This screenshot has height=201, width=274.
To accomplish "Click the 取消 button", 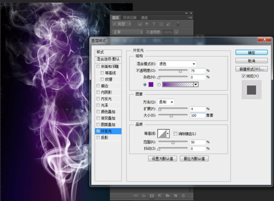I will [x=251, y=61].
